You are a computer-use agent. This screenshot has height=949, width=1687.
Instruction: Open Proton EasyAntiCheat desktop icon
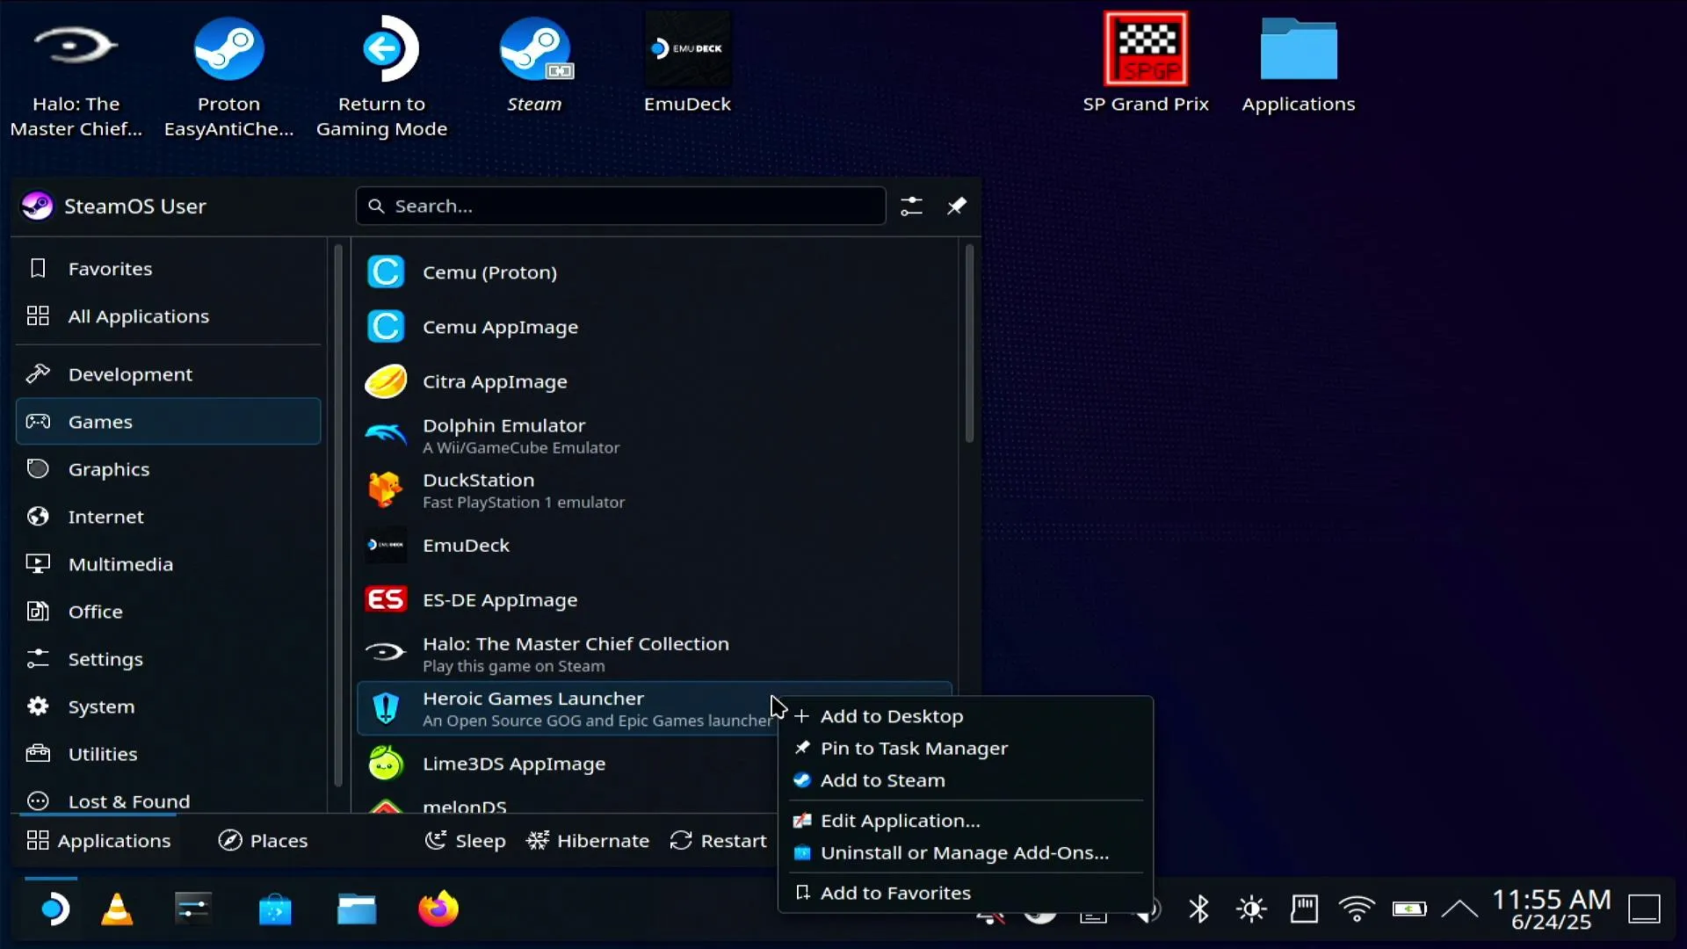coord(228,76)
